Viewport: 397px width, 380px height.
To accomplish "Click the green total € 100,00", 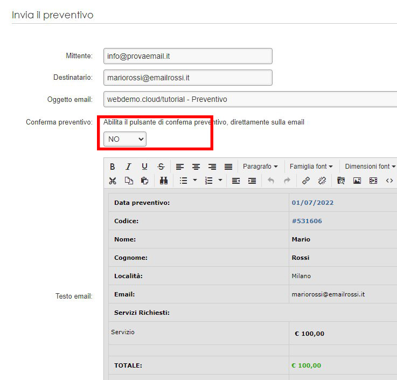I will click(307, 365).
